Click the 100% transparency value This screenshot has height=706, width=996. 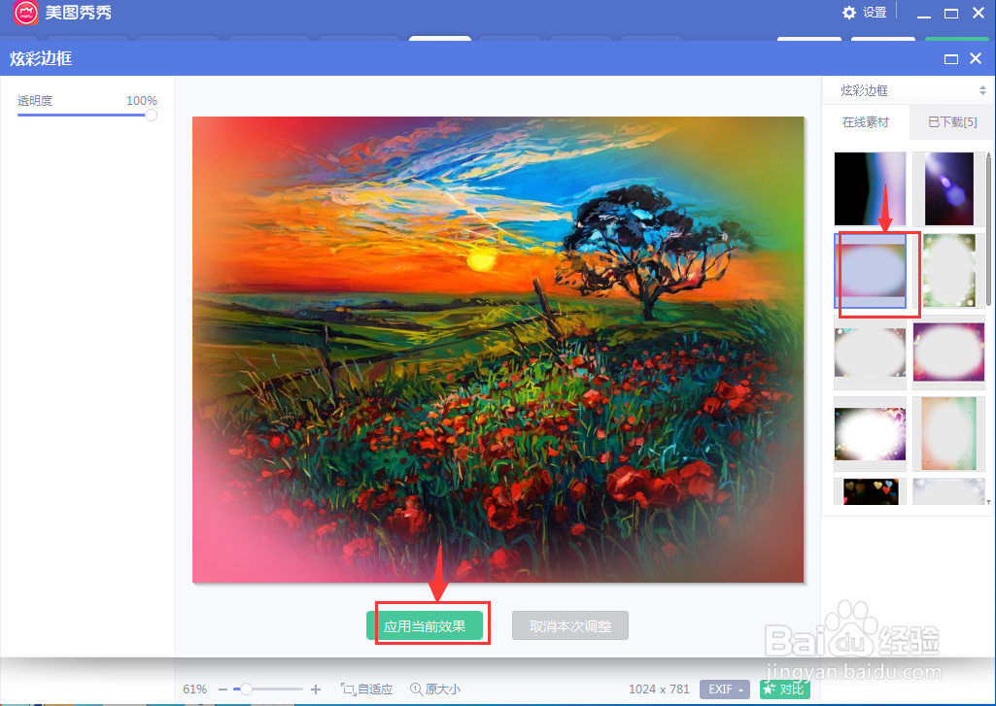tap(142, 100)
